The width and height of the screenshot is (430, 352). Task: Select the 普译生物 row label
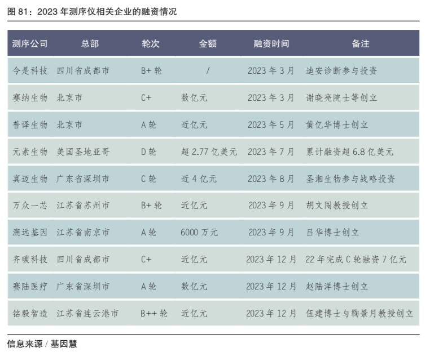tap(30, 125)
